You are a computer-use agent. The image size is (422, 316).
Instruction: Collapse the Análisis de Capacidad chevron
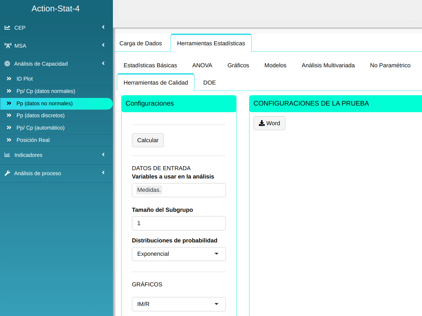click(103, 63)
